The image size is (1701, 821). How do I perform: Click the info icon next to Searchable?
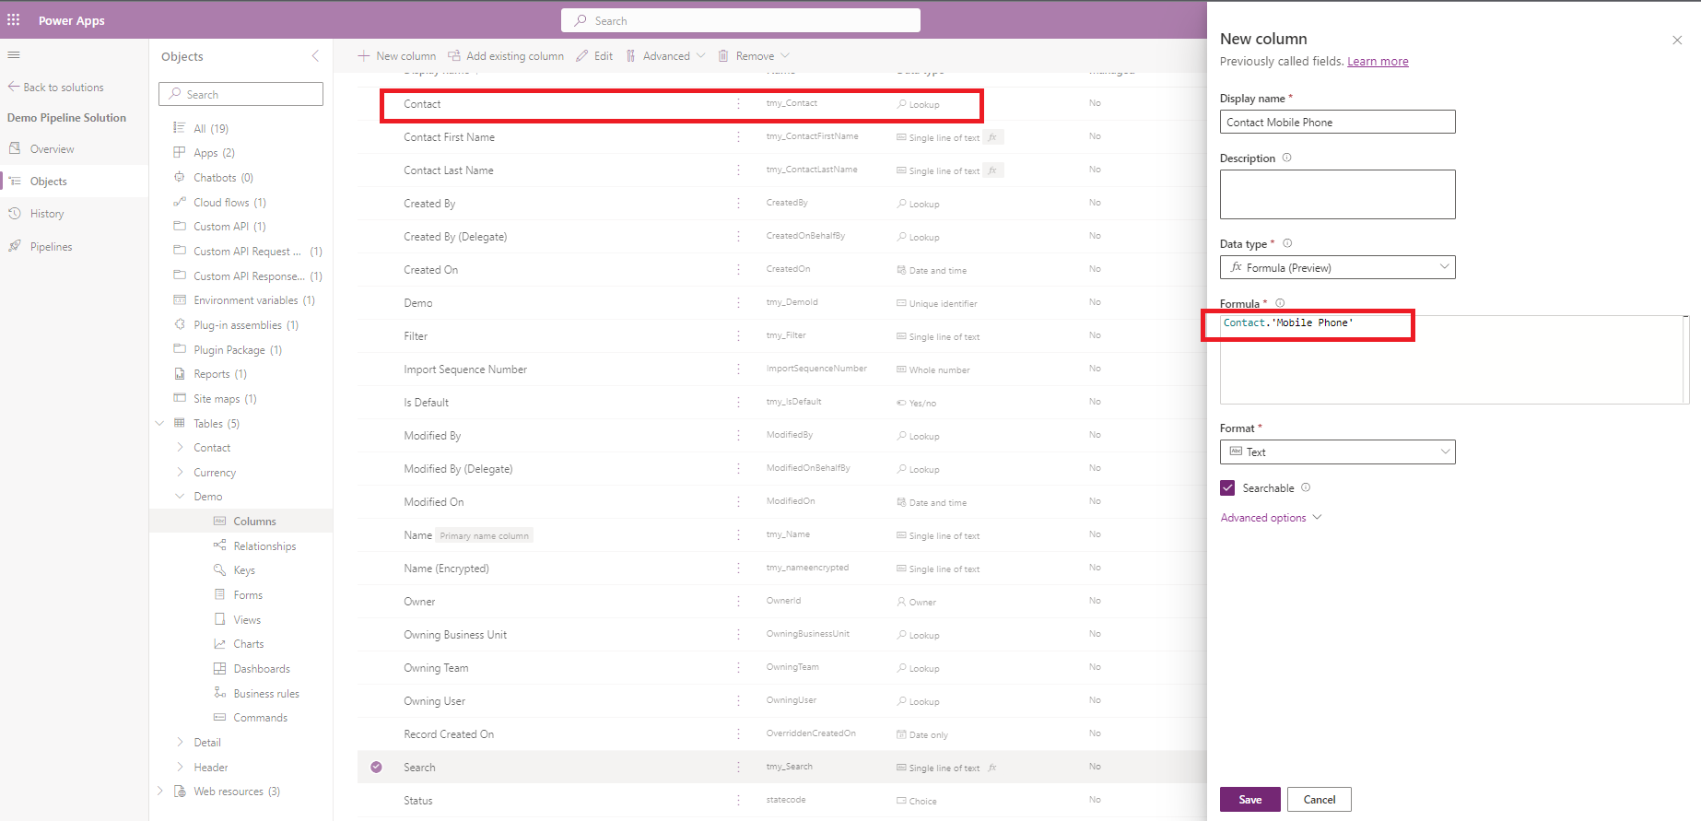tap(1306, 487)
